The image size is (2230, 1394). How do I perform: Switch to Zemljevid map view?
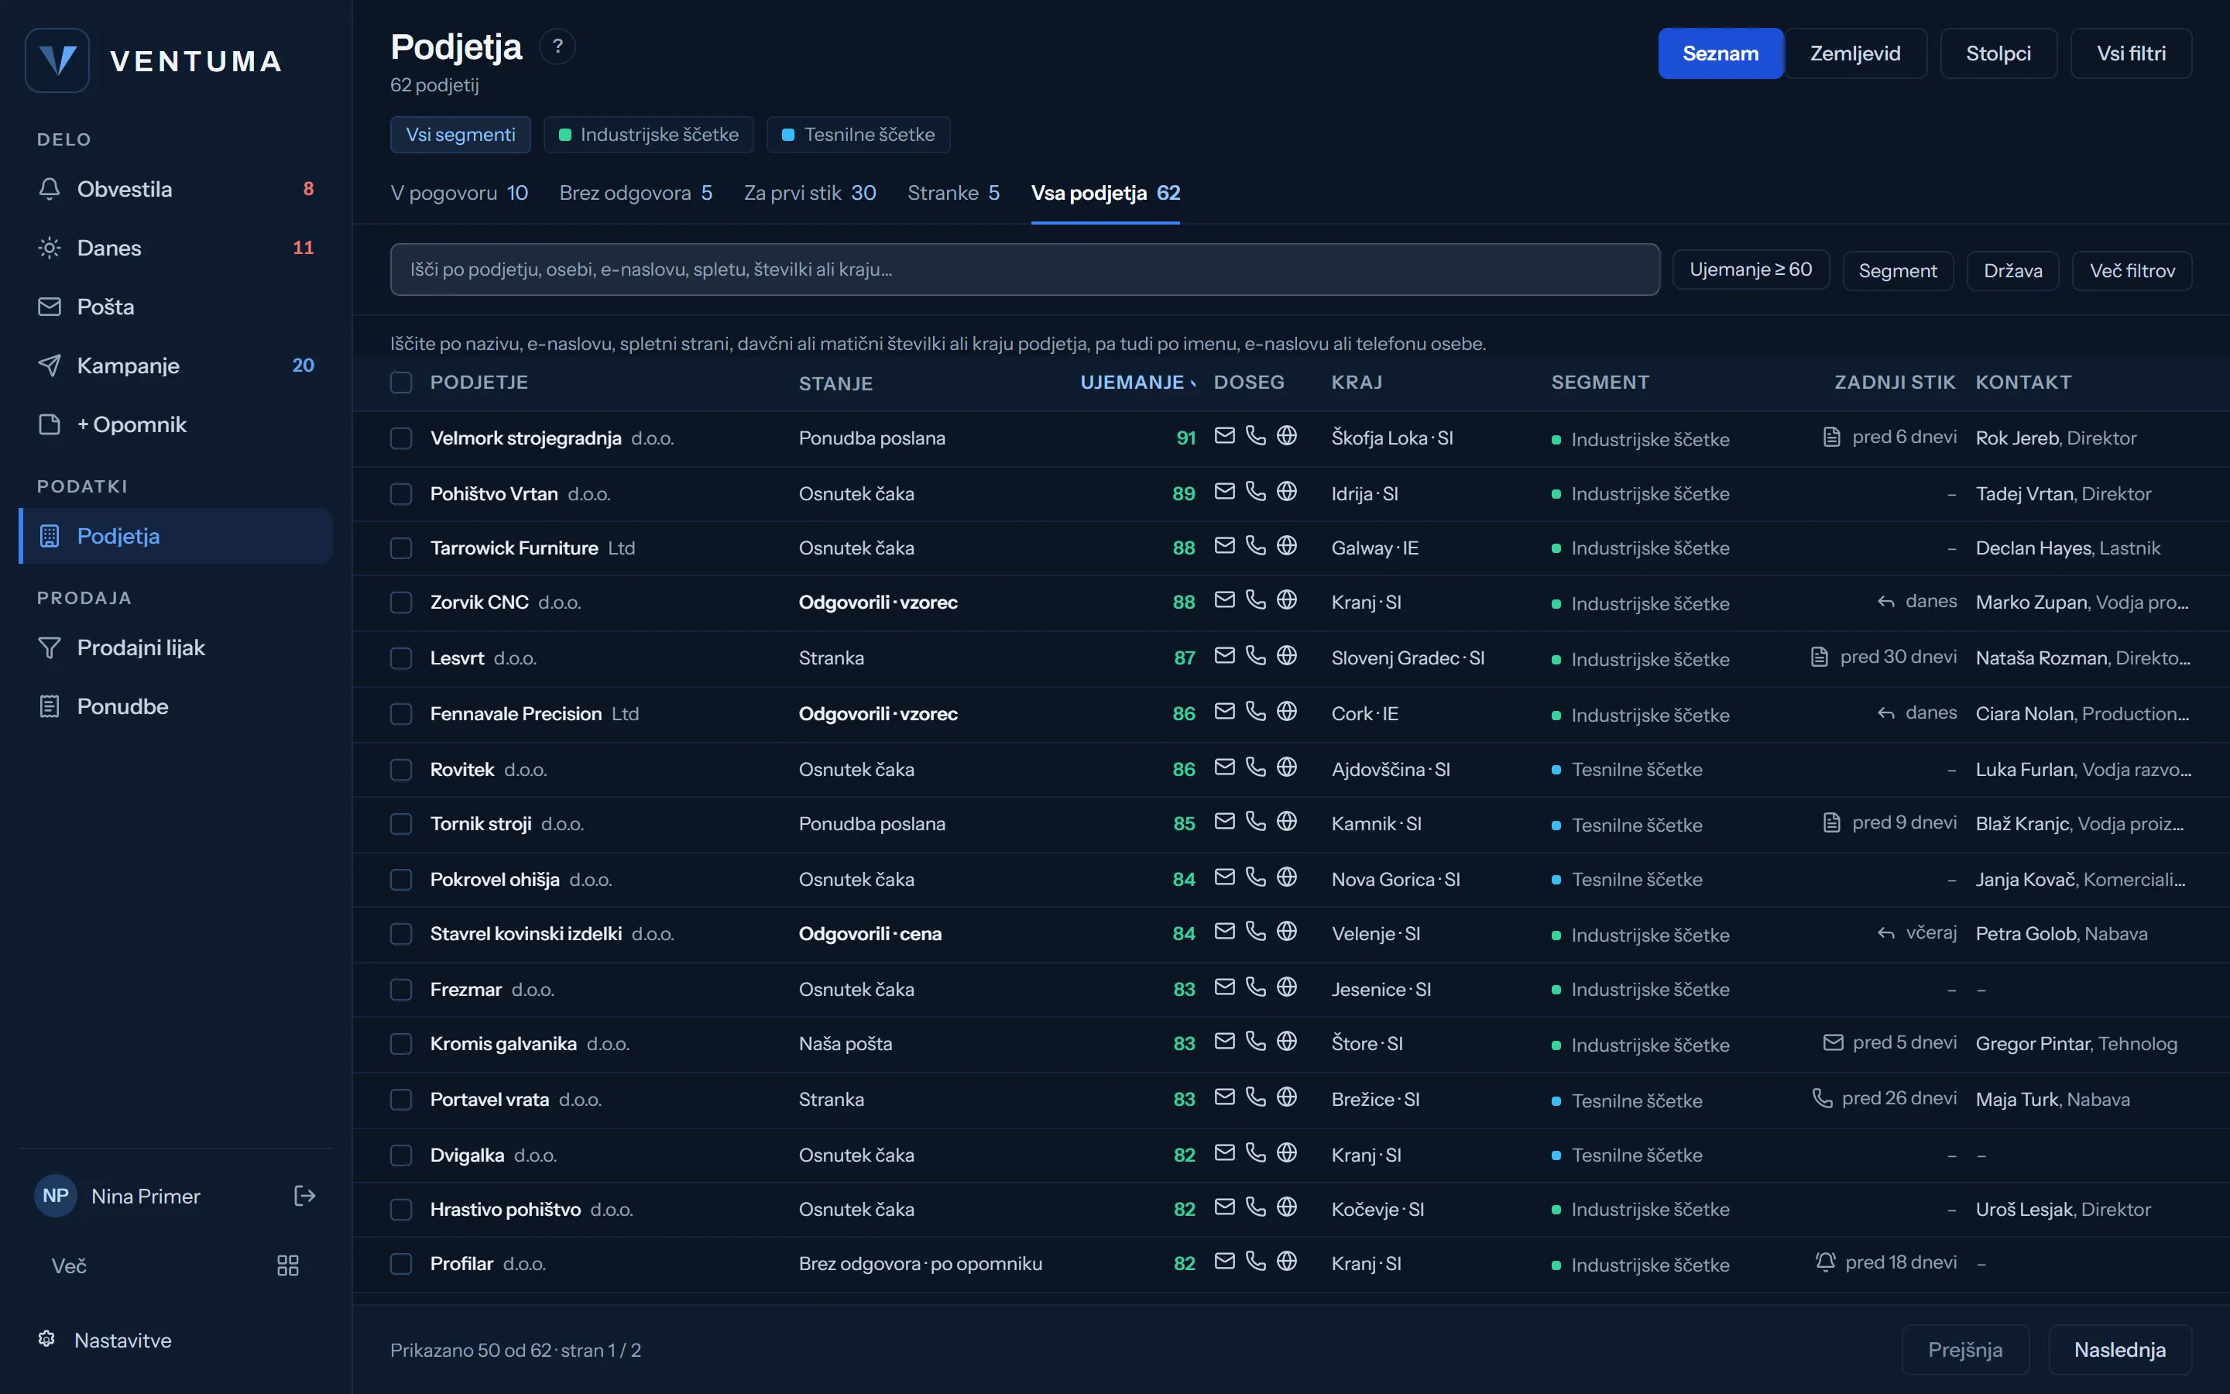click(x=1855, y=53)
